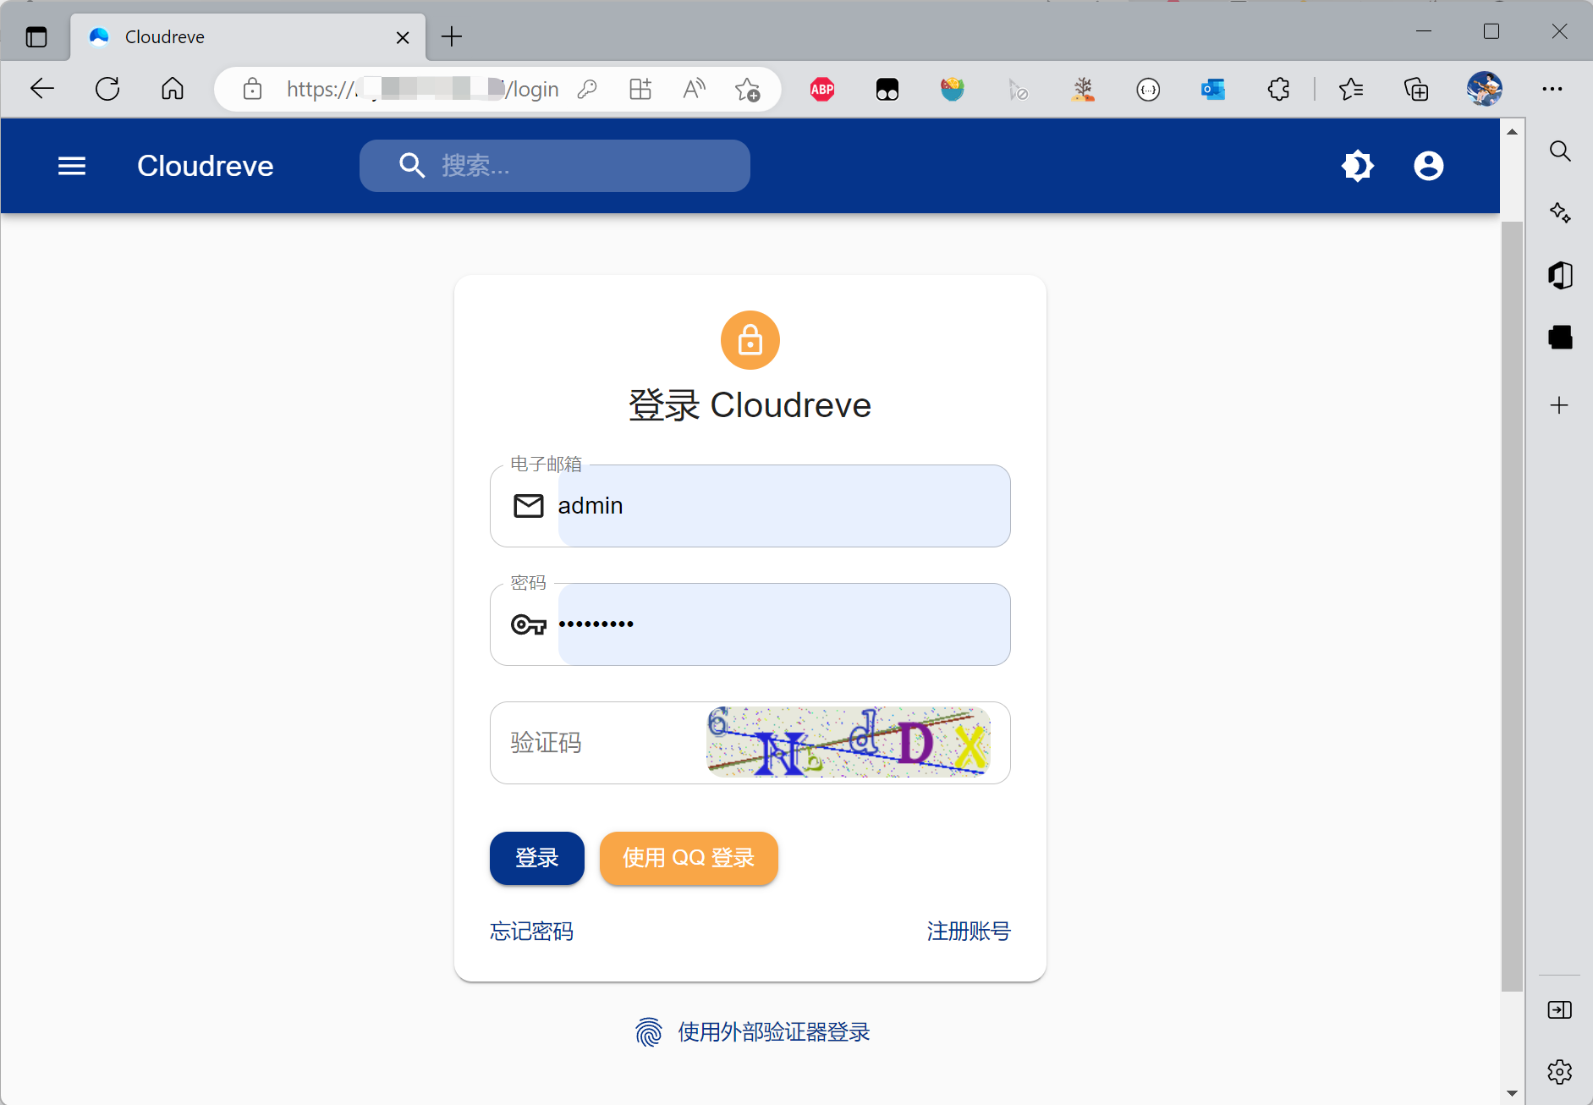
Task: Open the circular braces extension icon
Action: 1148,89
